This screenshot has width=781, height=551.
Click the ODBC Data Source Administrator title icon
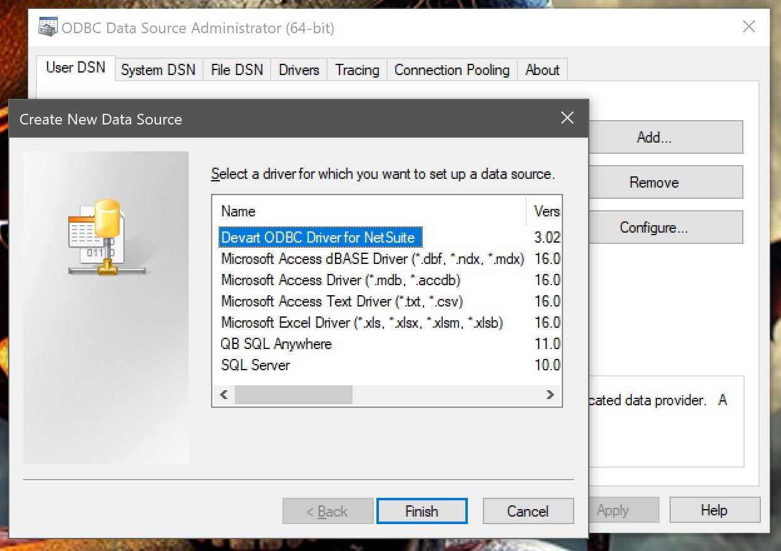point(48,28)
